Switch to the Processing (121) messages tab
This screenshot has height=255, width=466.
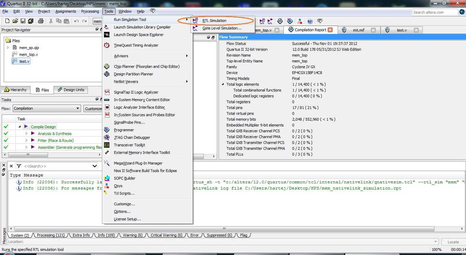coord(50,235)
